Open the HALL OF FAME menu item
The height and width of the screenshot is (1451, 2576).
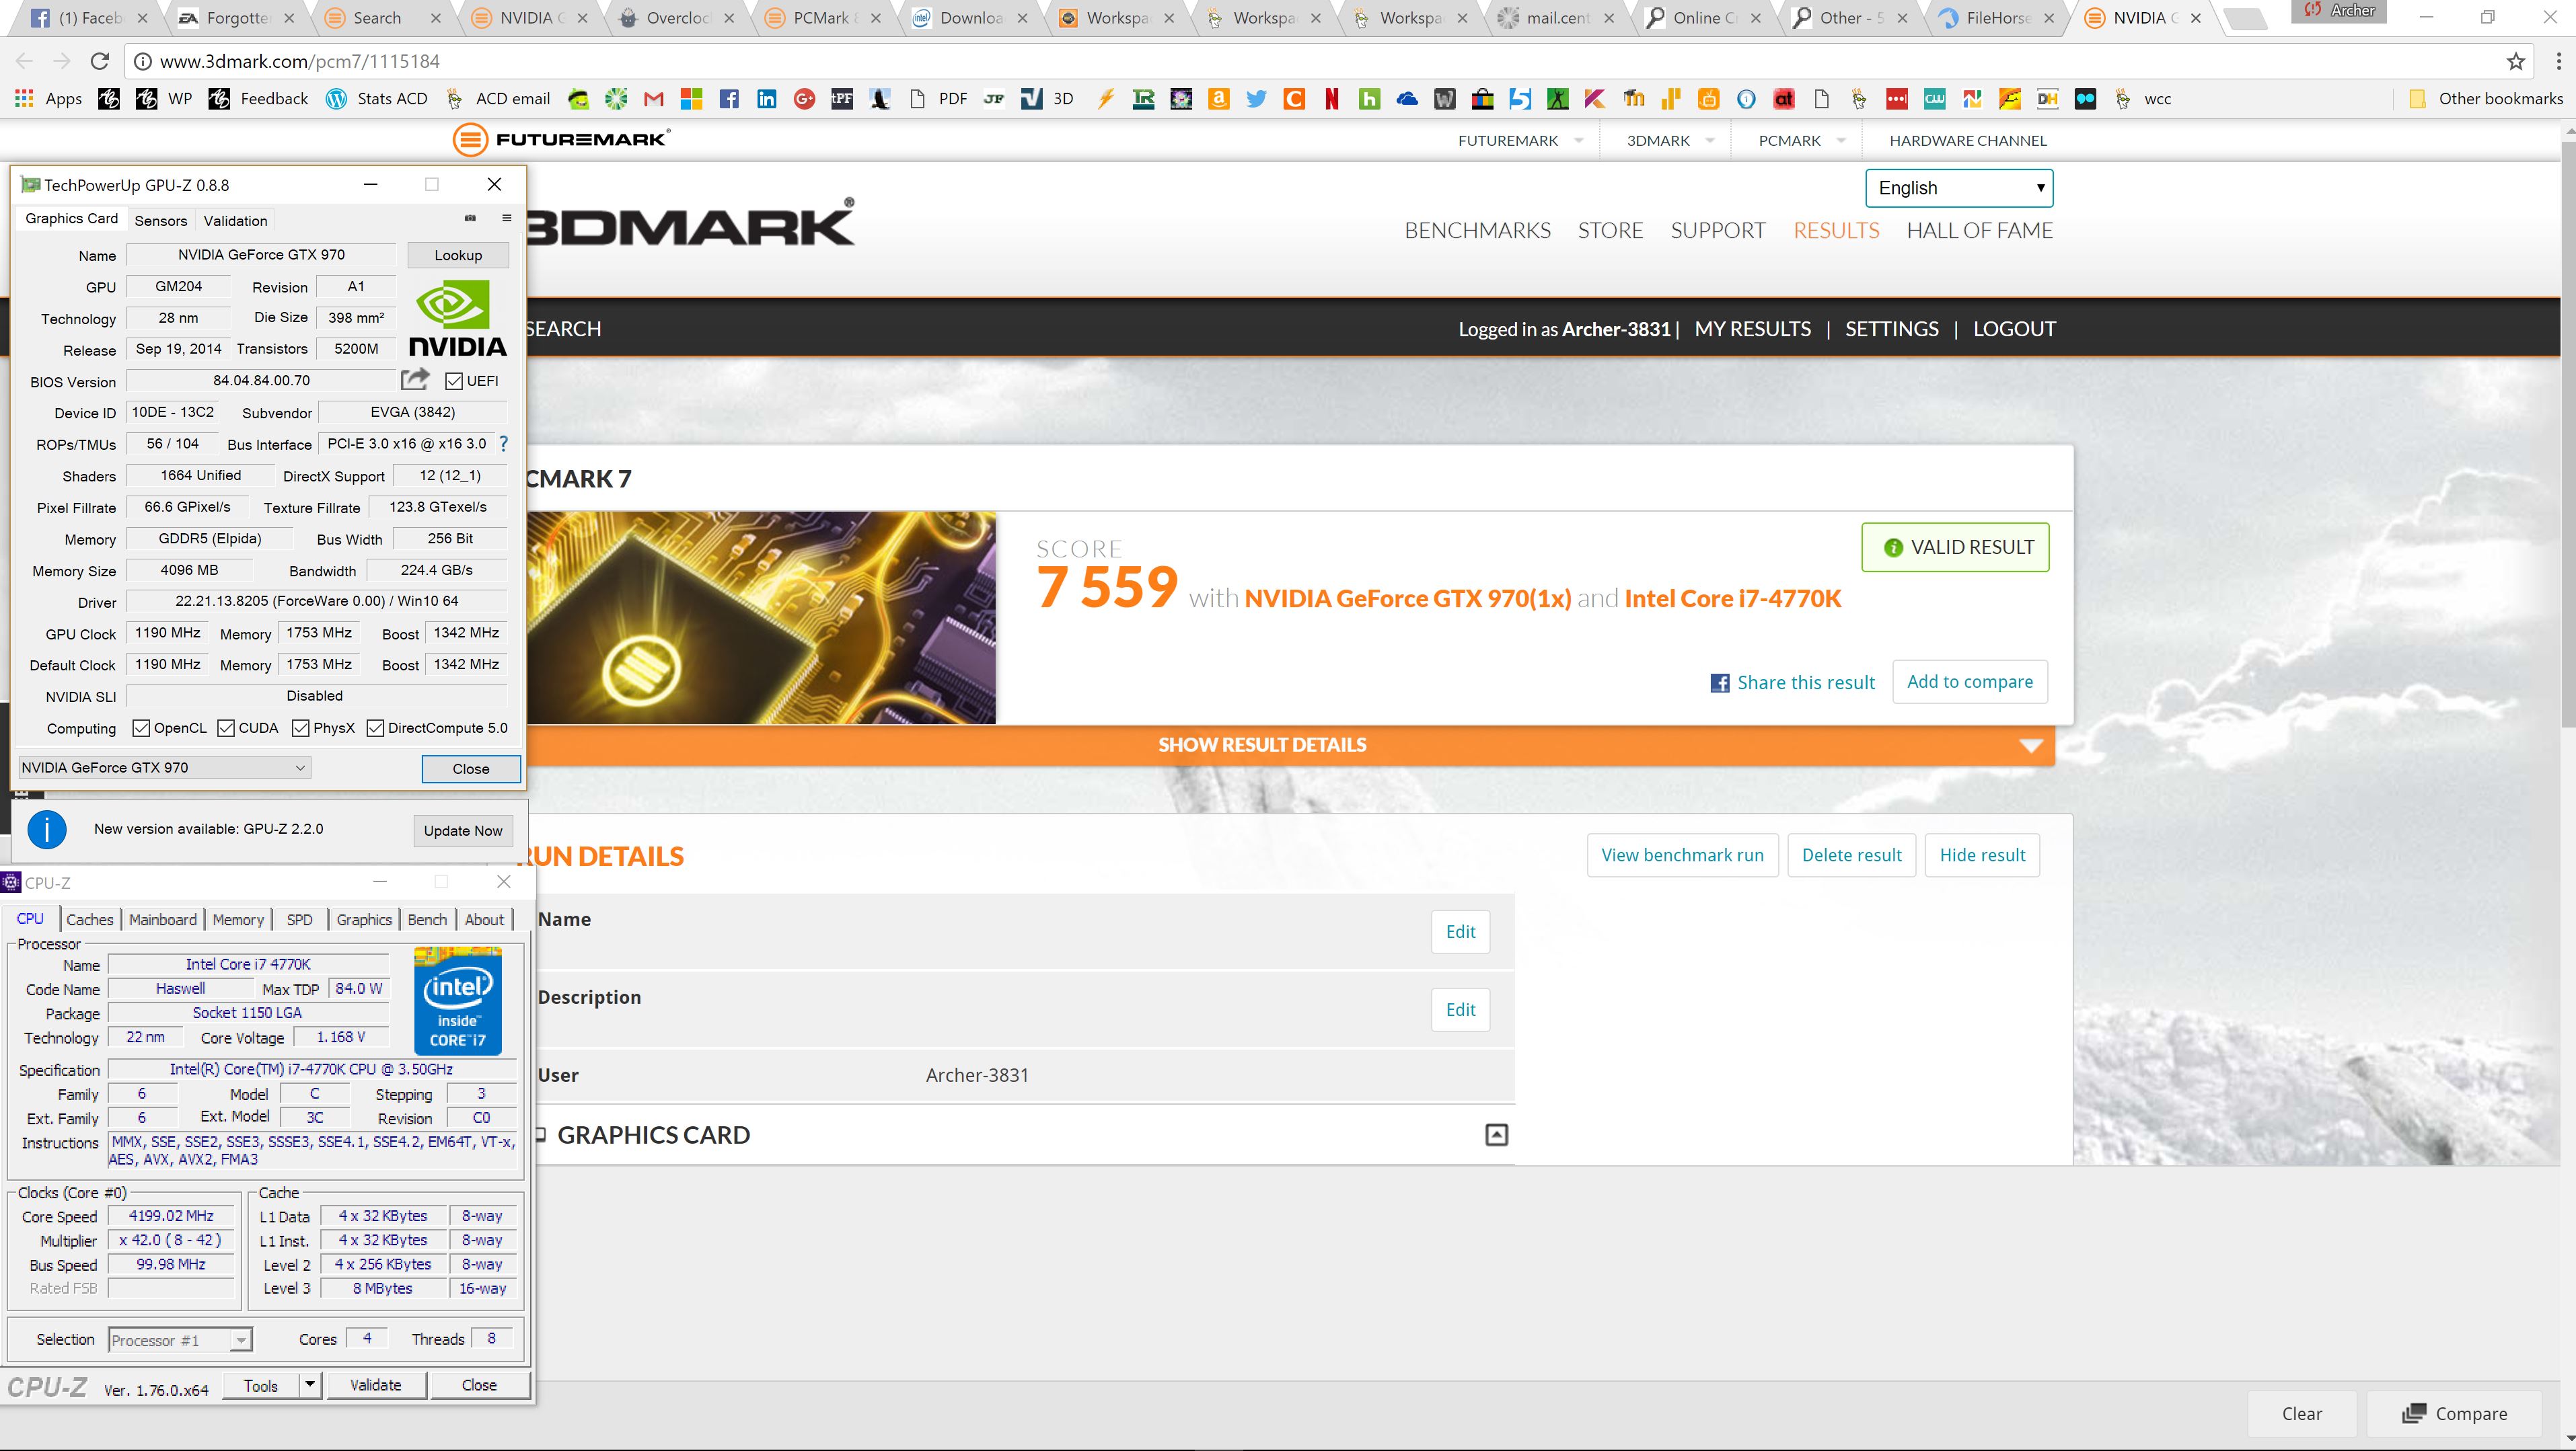[x=1979, y=231]
